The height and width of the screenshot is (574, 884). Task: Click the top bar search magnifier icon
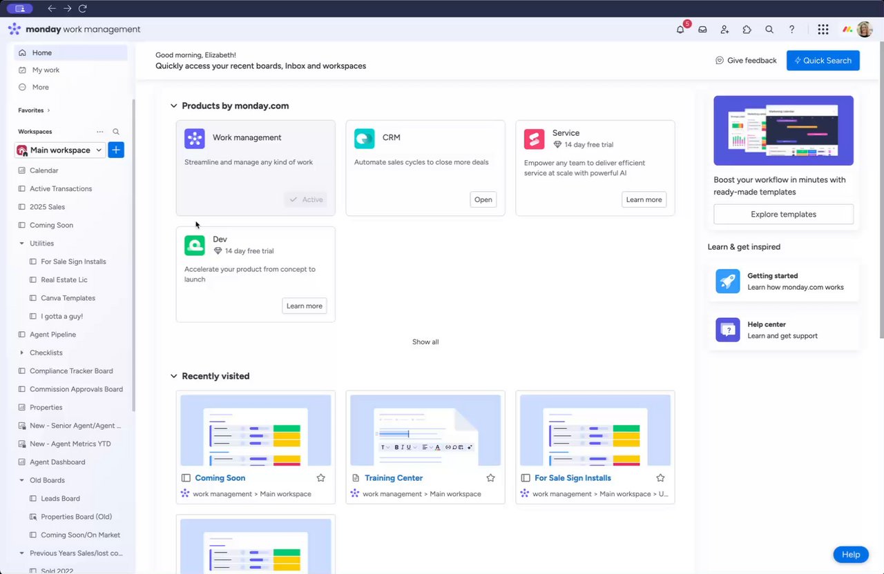[x=769, y=30]
